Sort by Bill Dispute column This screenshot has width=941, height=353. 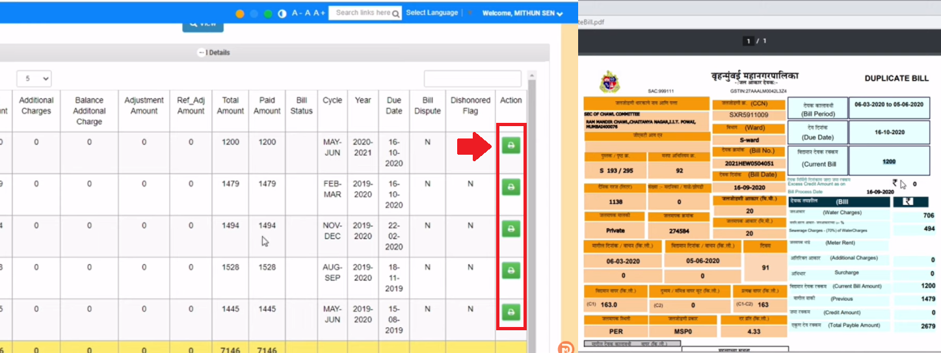pyautogui.click(x=428, y=111)
